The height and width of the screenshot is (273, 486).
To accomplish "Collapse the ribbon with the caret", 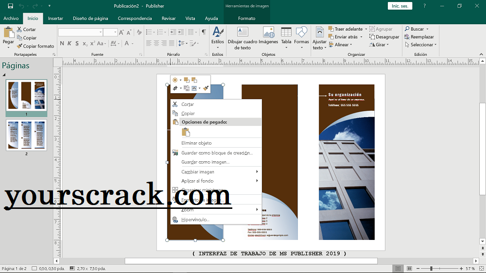I will (x=481, y=54).
